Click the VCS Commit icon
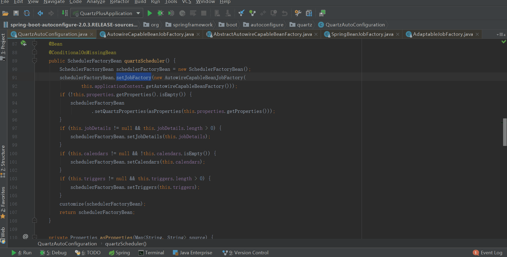This screenshot has width=507, height=257. 252,13
